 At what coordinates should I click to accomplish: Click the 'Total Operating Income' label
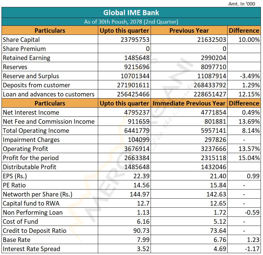pyautogui.click(x=36, y=131)
